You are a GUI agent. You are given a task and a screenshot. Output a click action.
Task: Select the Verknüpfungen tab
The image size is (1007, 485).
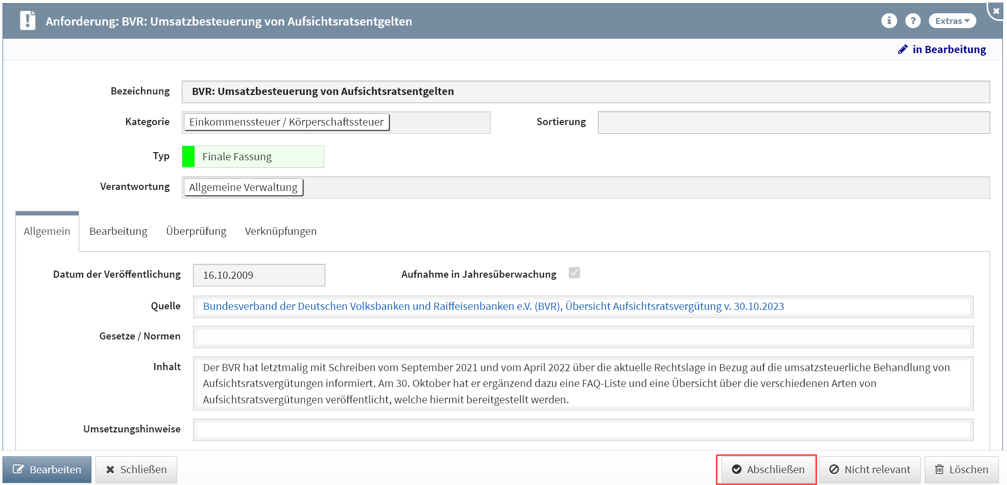tap(280, 231)
